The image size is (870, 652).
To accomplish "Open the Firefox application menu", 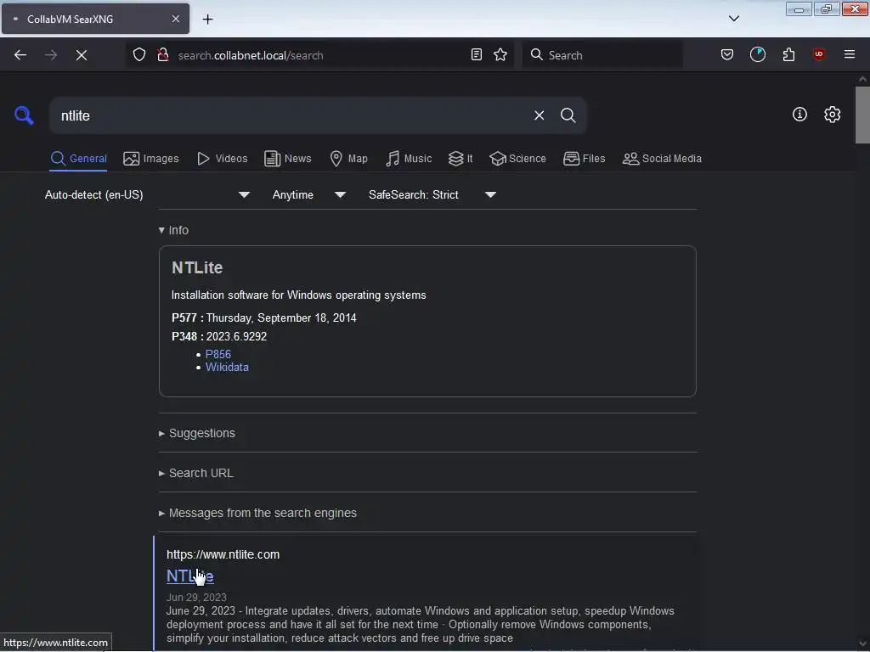I will point(849,55).
